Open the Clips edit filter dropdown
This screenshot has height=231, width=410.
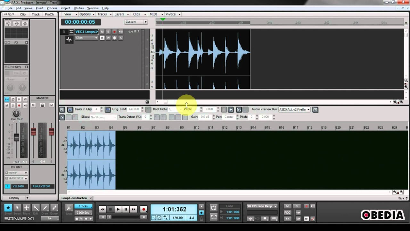87,38
